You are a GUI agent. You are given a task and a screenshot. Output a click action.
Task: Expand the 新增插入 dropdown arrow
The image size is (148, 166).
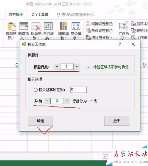click(26, 38)
